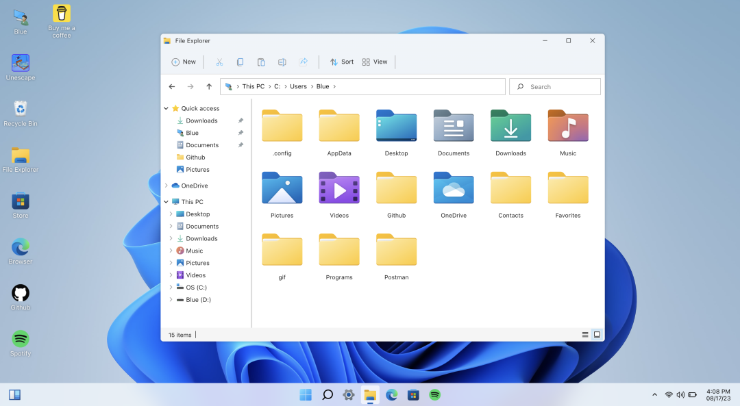Switch to large icons view
Image resolution: width=740 pixels, height=406 pixels.
tap(597, 335)
